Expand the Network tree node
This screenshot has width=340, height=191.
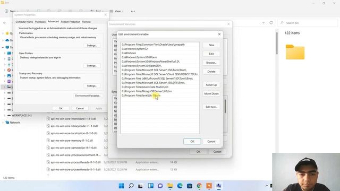[3, 123]
